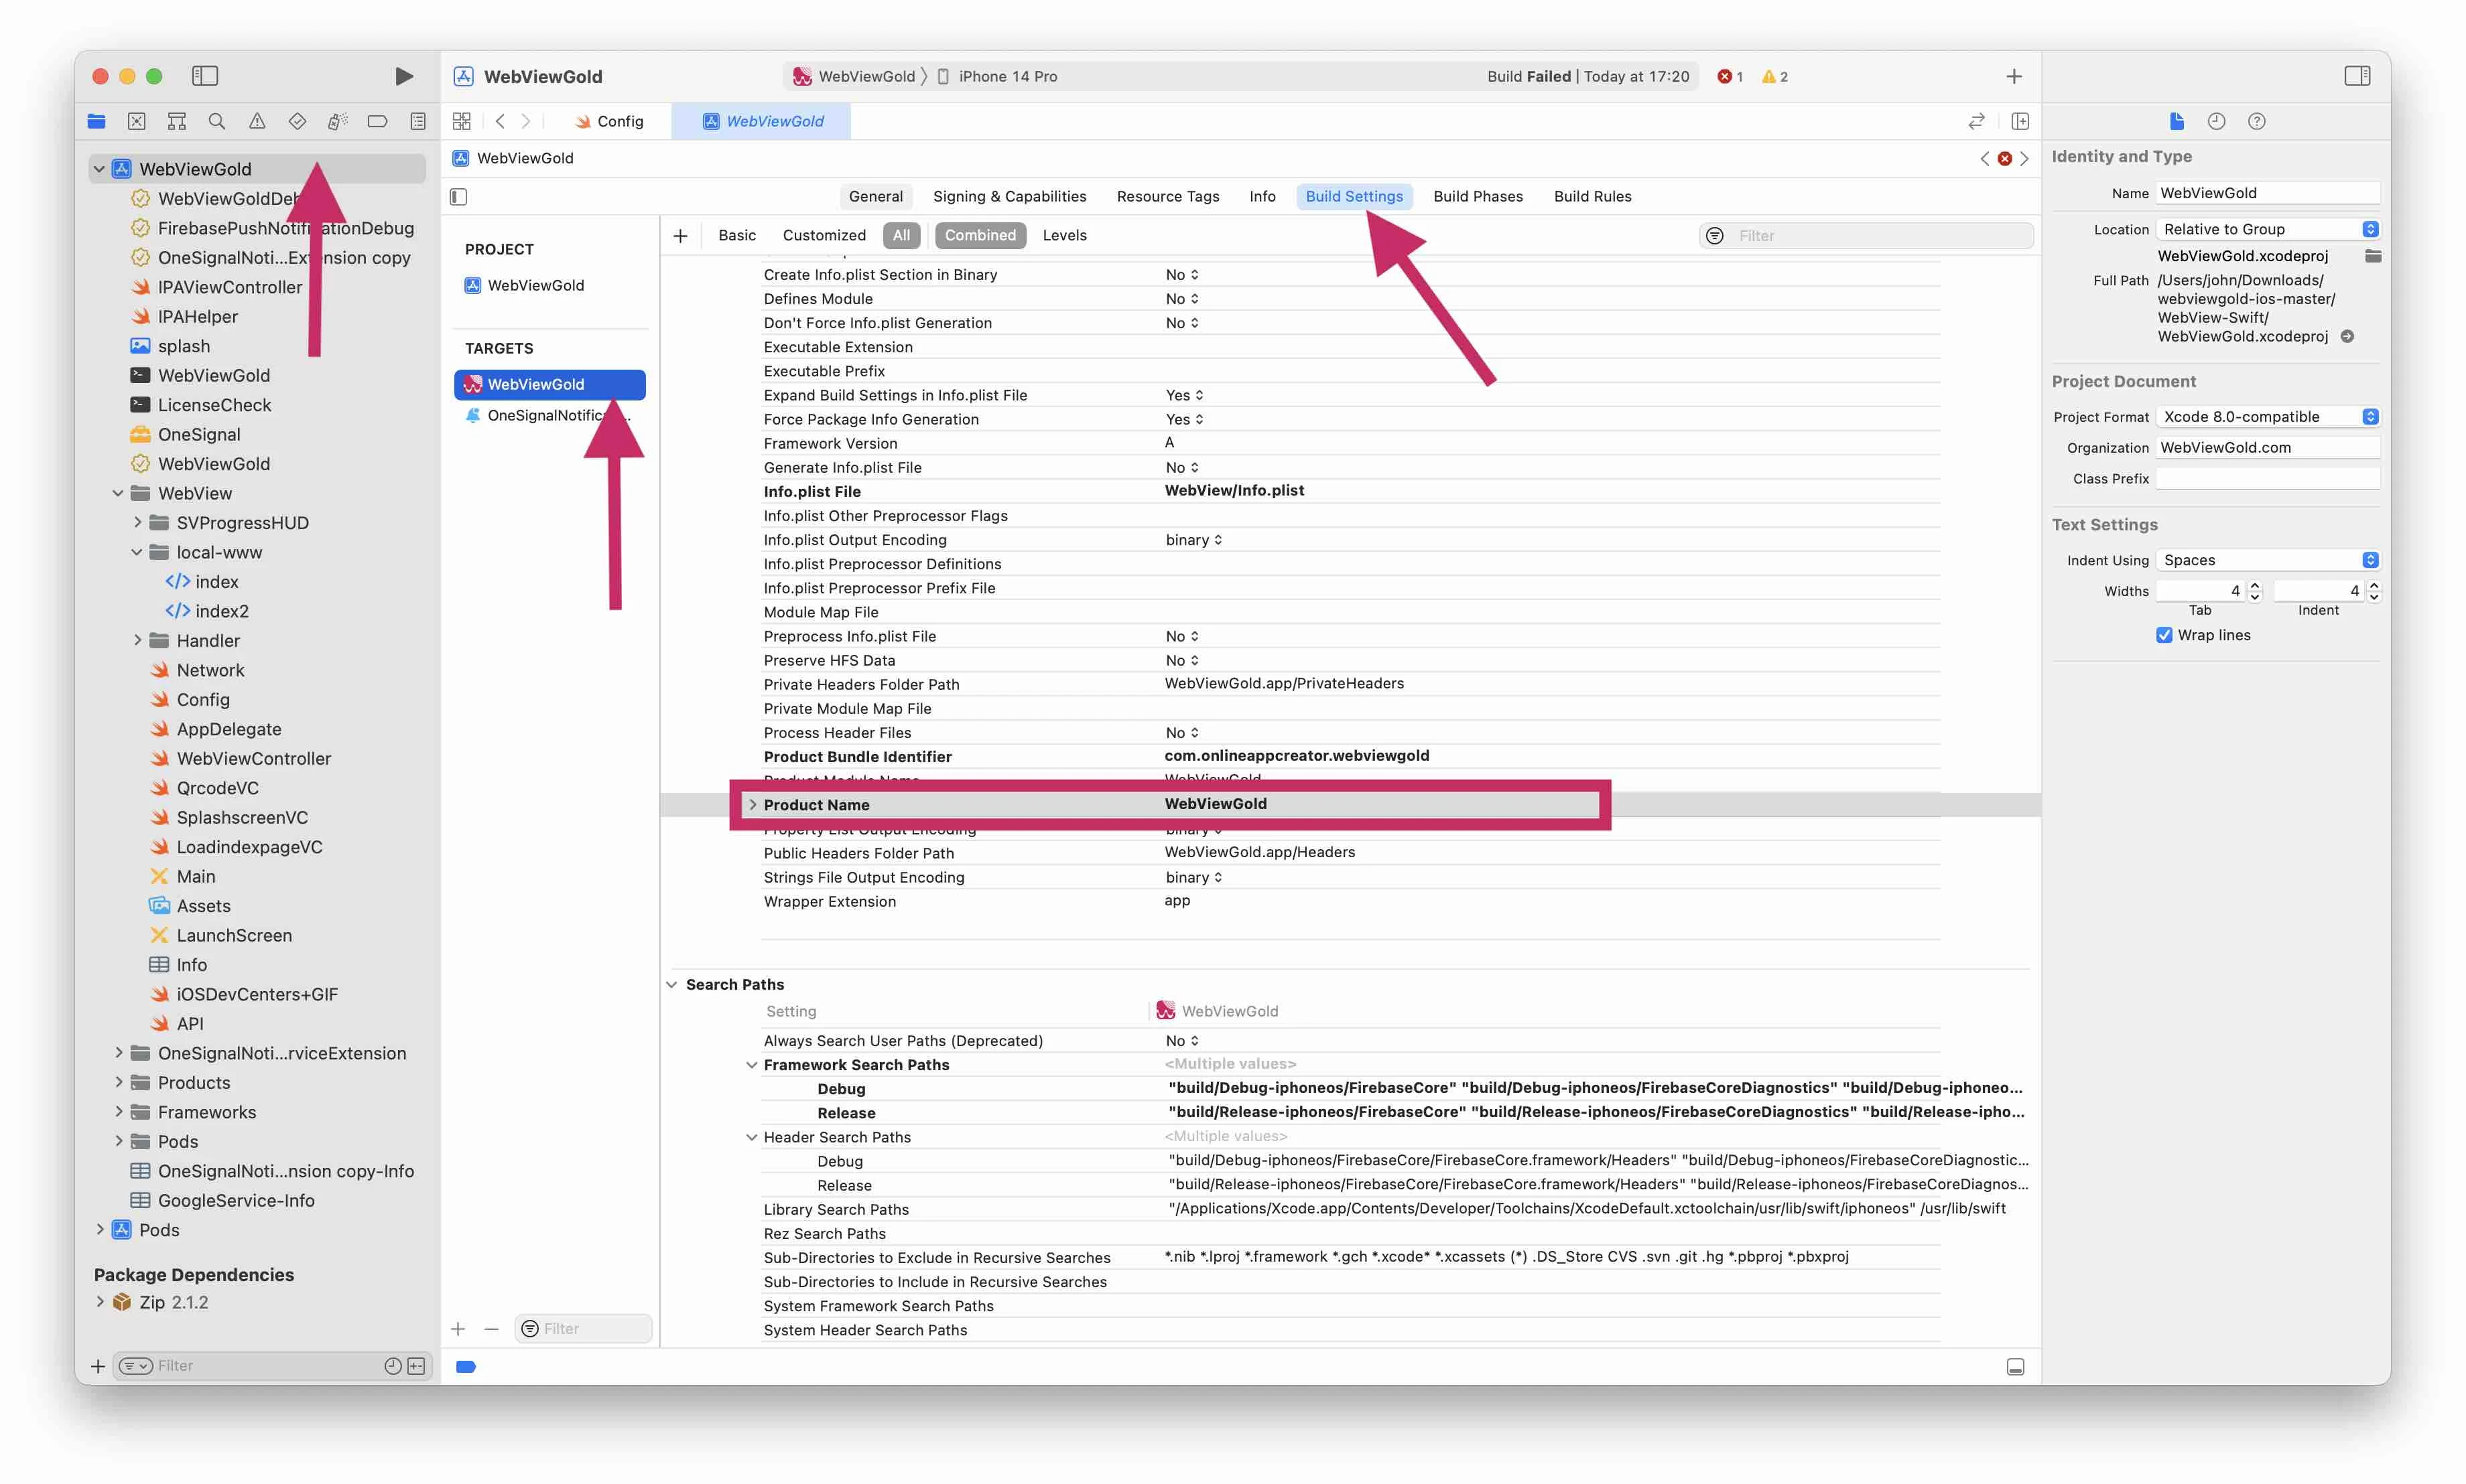Select the Combined settings view
This screenshot has height=1484, width=2466.
click(980, 235)
